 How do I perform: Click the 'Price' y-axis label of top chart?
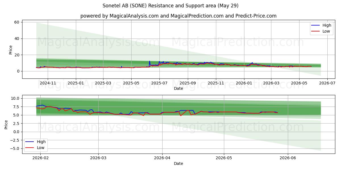click(x=11, y=49)
